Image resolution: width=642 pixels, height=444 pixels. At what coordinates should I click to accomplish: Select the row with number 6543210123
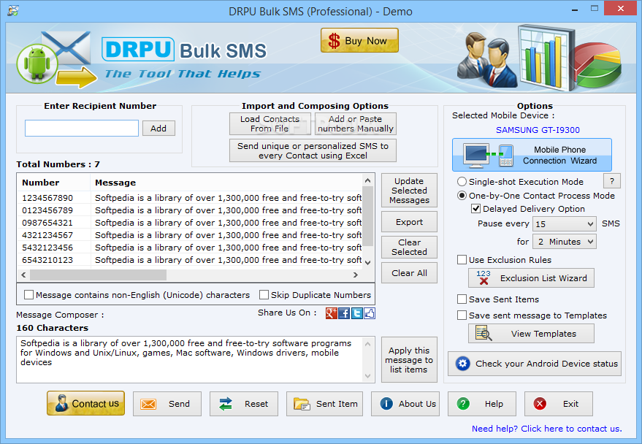point(190,260)
